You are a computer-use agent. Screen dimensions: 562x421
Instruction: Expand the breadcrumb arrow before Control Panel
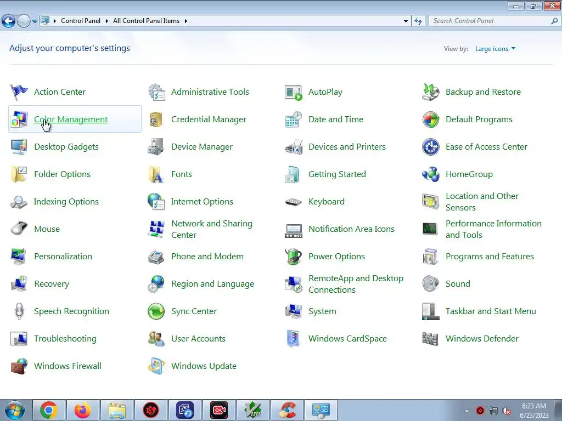tap(55, 21)
